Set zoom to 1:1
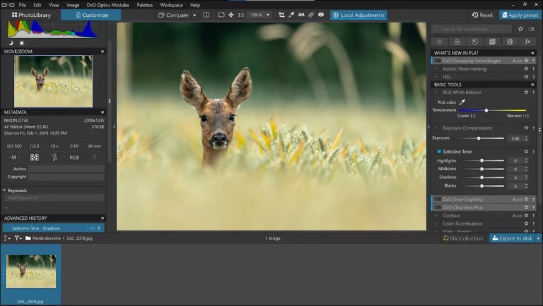Screen dimensions: 543x306 [241, 15]
